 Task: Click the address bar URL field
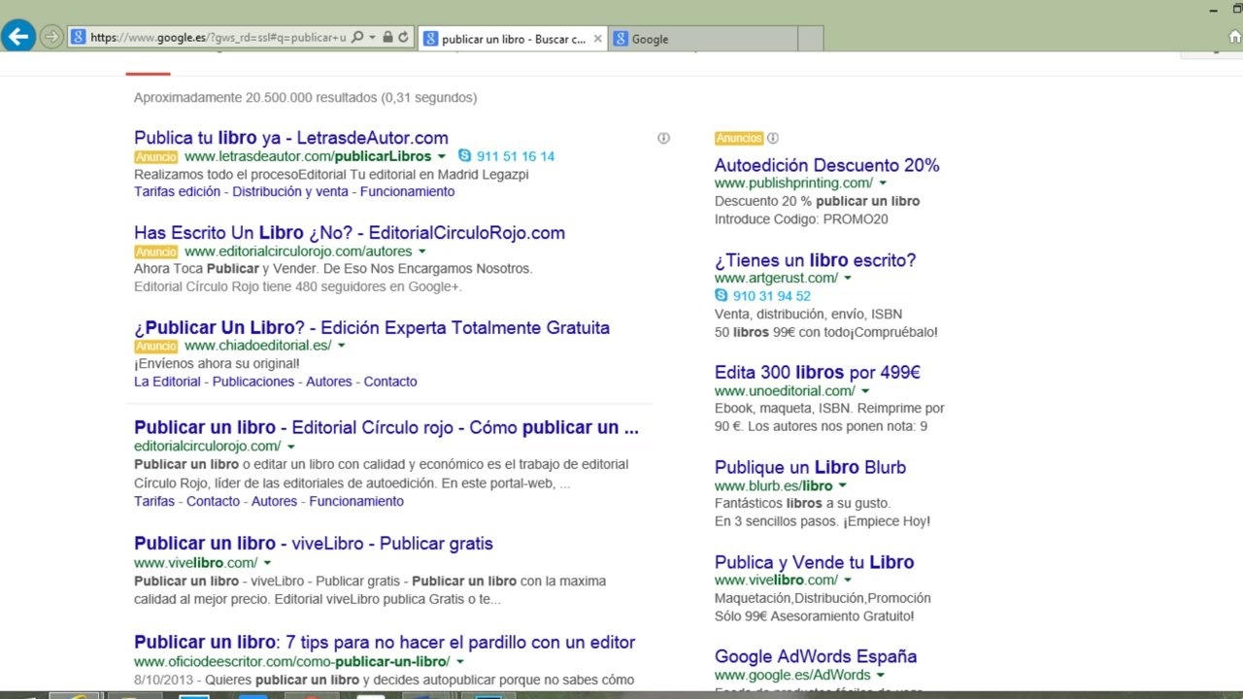point(218,37)
